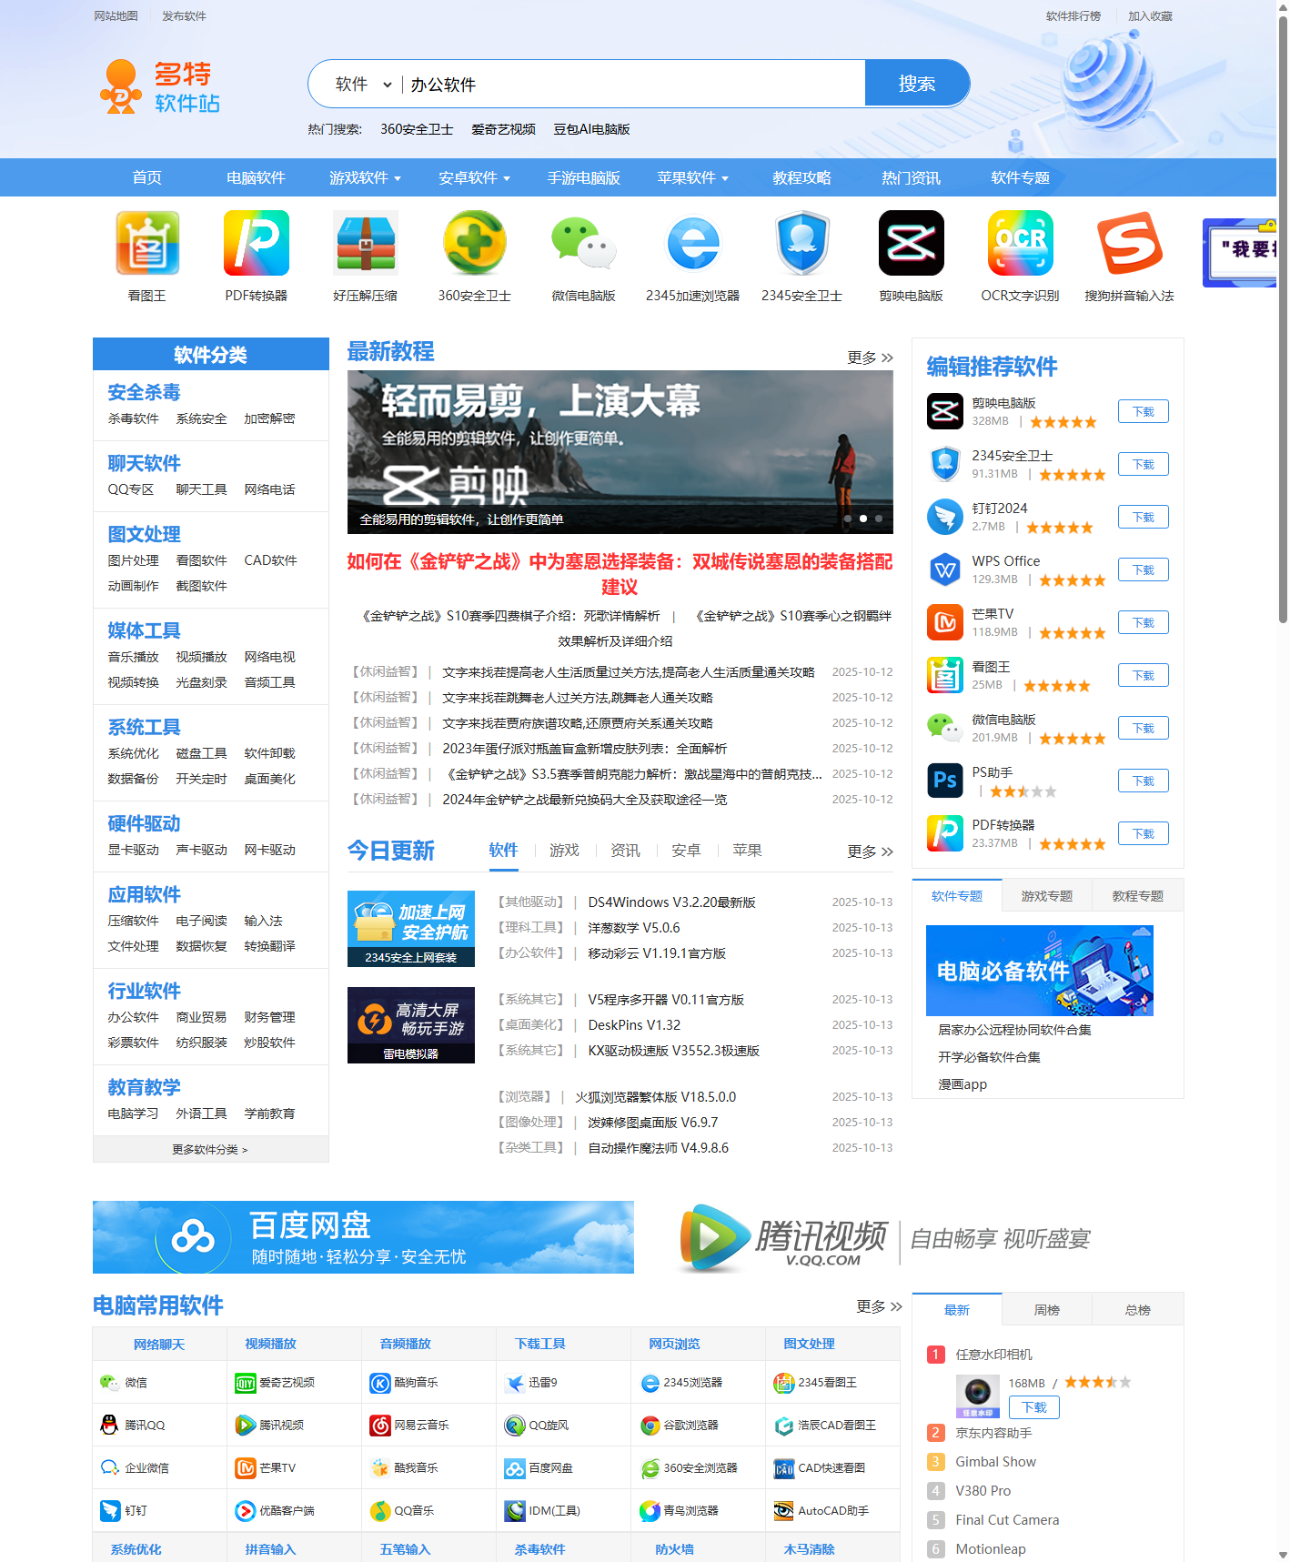Open the 剪映电脑版 icon in top row
Viewport: 1290px width, 1562px height.
point(912,243)
